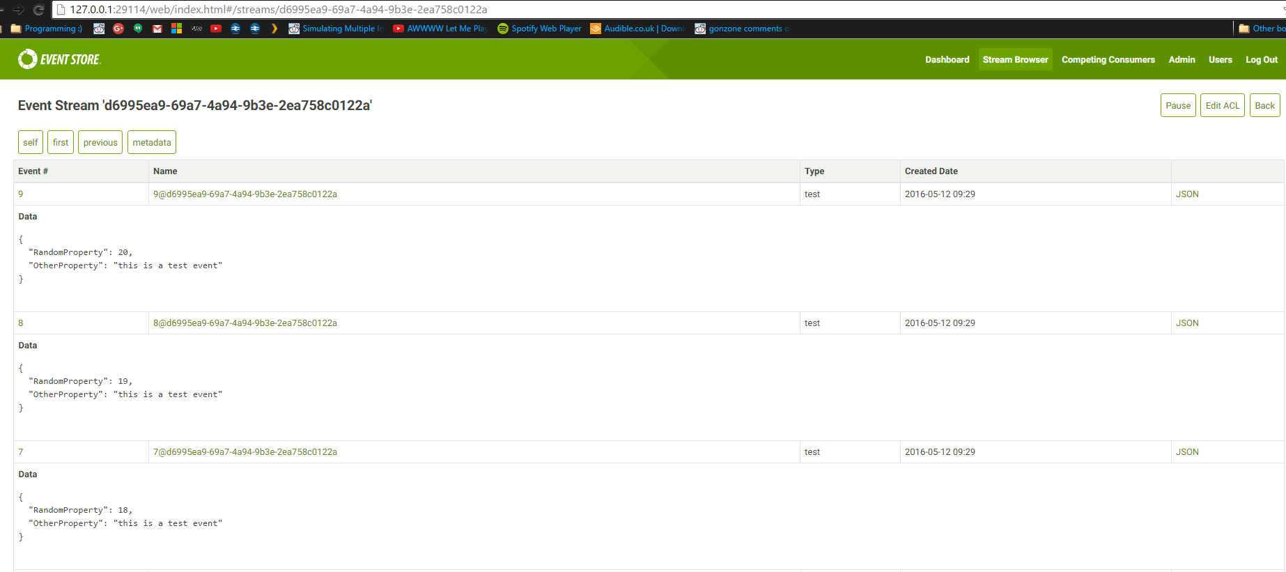The width and height of the screenshot is (1286, 572).
Task: Pause the stream updates
Action: 1178,105
